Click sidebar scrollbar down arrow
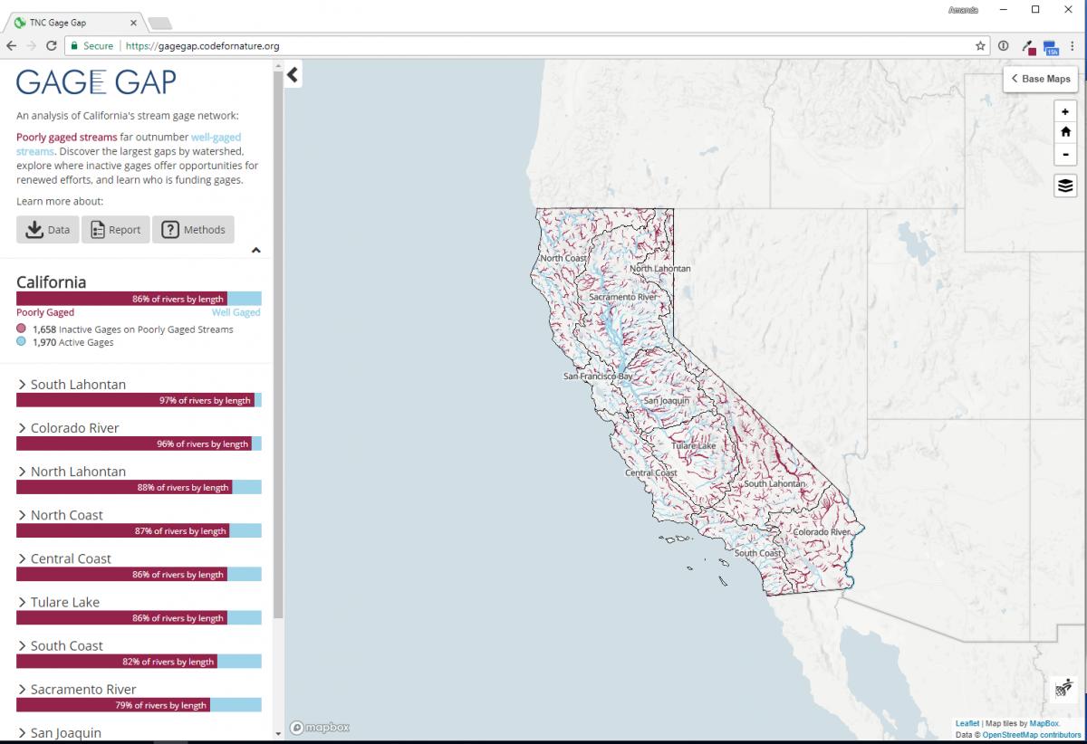The height and width of the screenshot is (744, 1087). [278, 733]
